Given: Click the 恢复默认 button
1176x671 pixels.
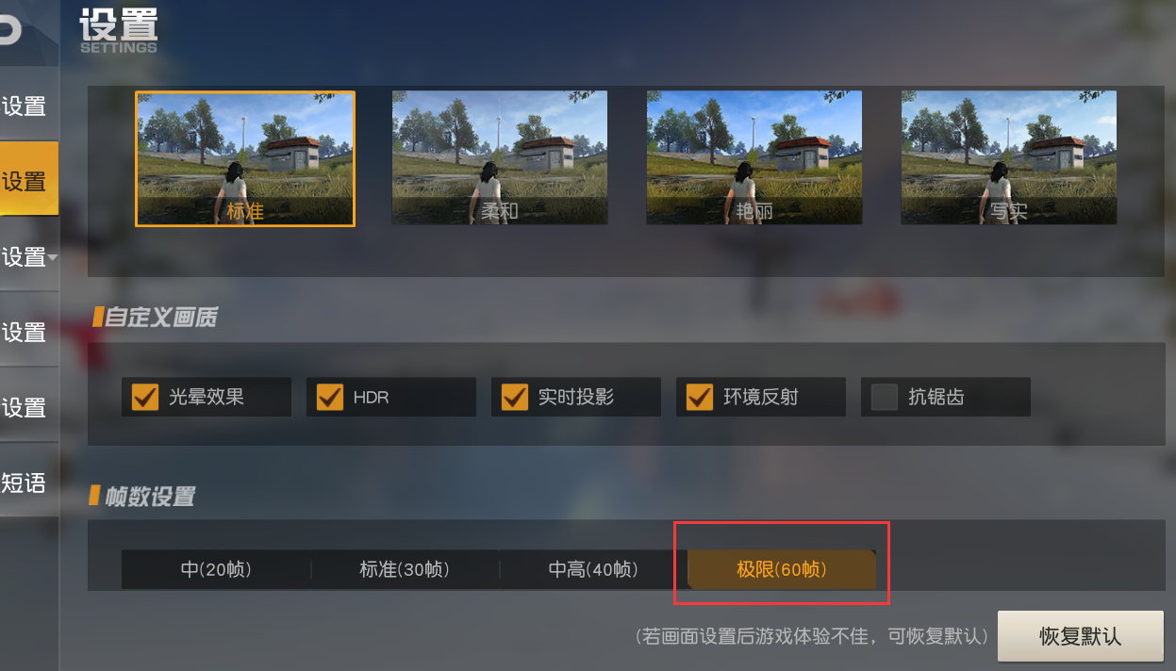Looking at the screenshot, I should click(1080, 635).
